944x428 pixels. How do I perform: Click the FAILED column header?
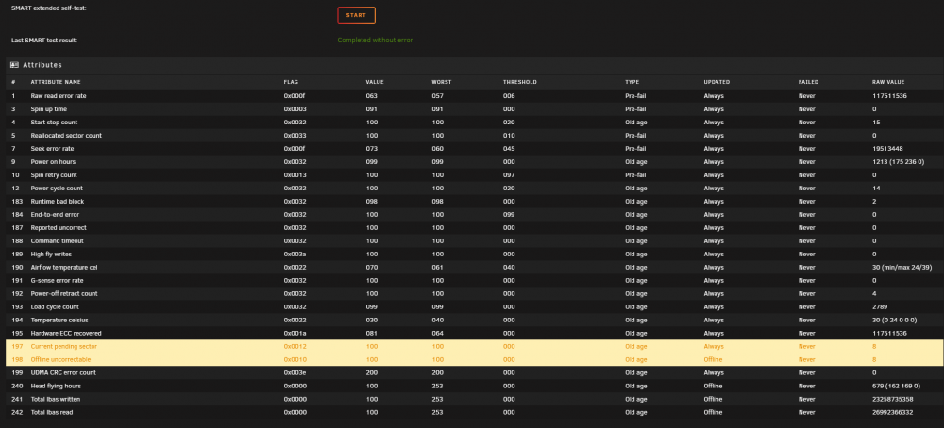click(x=808, y=82)
